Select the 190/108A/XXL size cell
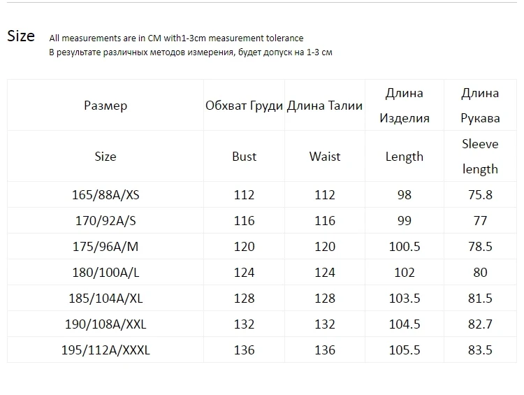This screenshot has height=395, width=524. 105,324
